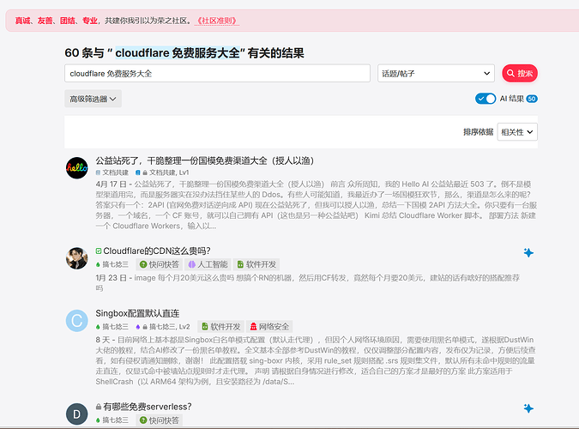Click the excerpt starting 1月 23 日 - image
The height and width of the screenshot is (429, 579).
click(308, 282)
